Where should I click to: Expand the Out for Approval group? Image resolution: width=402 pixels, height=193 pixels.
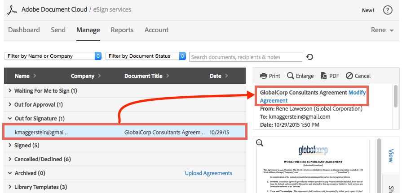[x=10, y=104]
